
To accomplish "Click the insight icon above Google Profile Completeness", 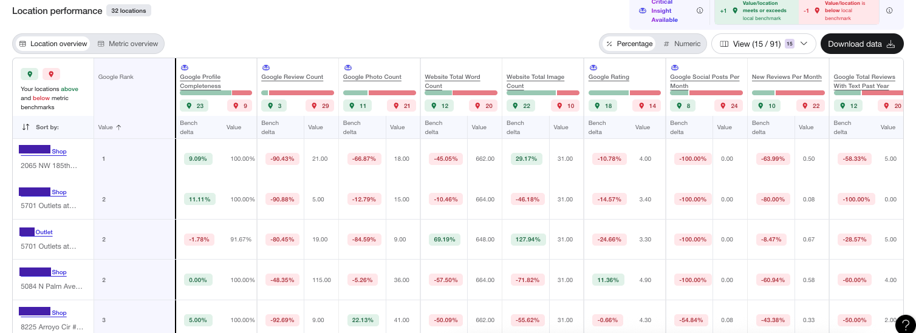I will (x=184, y=67).
